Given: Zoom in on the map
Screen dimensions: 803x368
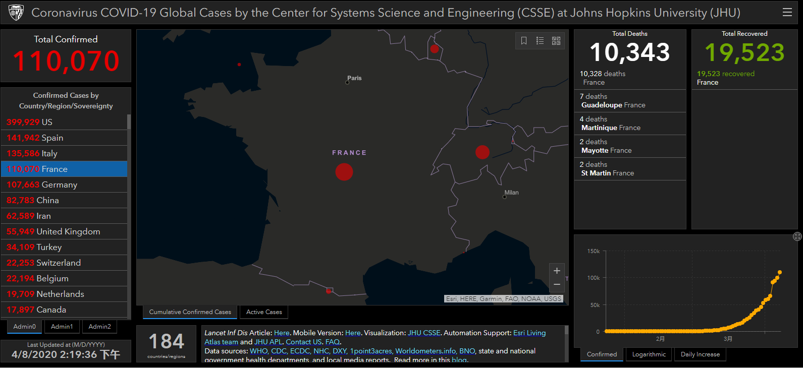Looking at the screenshot, I should click(557, 271).
